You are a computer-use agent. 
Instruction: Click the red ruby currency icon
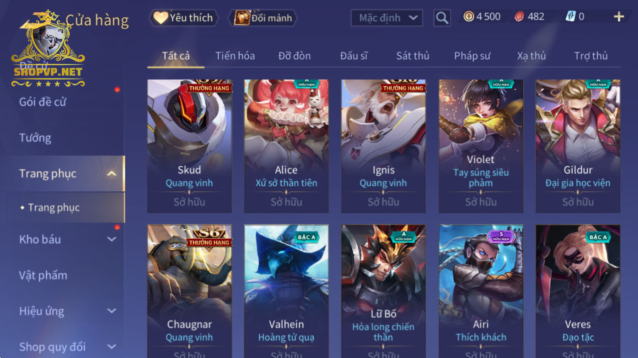pyautogui.click(x=519, y=17)
